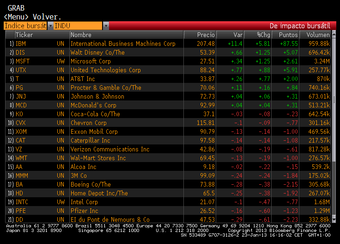Click Microsoft volume 3.24M

tap(322, 61)
